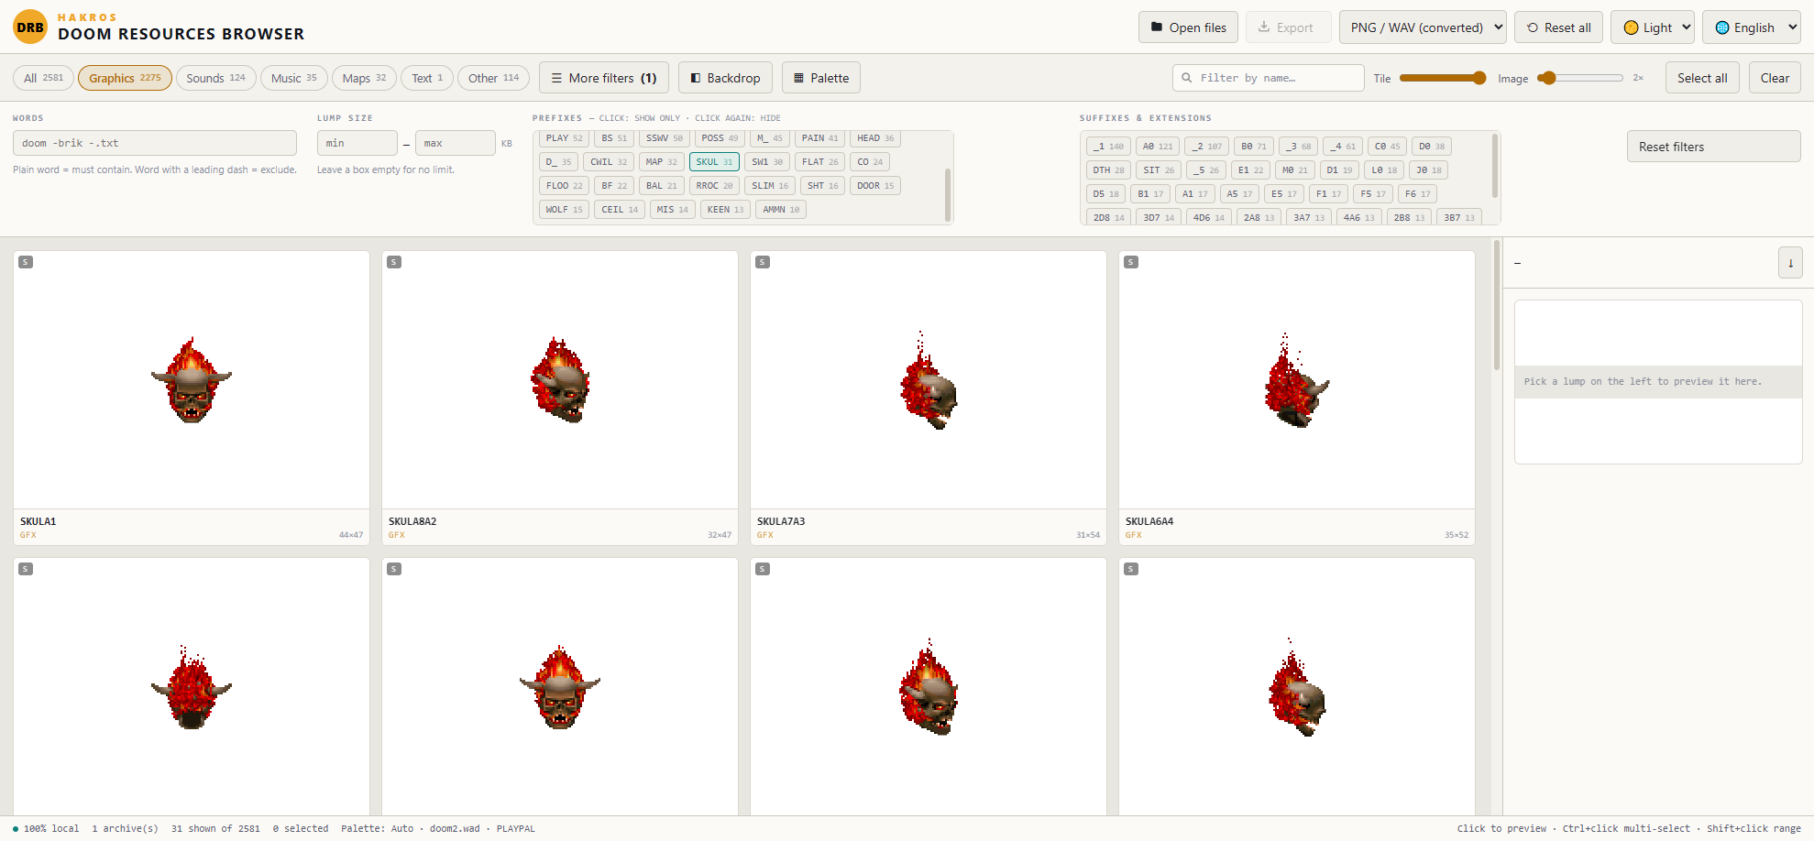The width and height of the screenshot is (1814, 841).
Task: Click the S badge on SKULA8A2 tile
Action: (394, 262)
